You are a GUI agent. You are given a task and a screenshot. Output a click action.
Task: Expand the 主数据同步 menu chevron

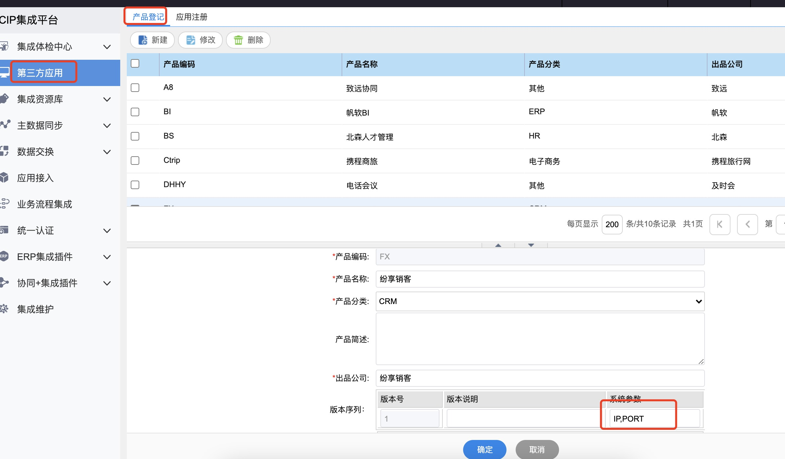click(107, 126)
